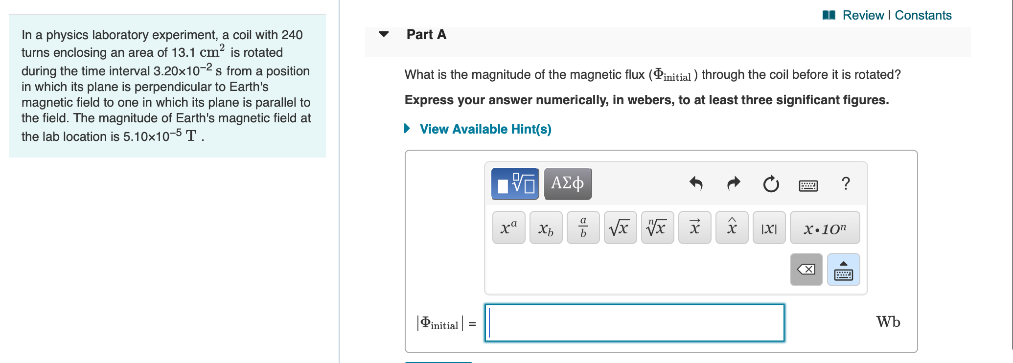Toggle the math templates palette button
Viewport: 1013px width, 363px height.
pos(515,183)
